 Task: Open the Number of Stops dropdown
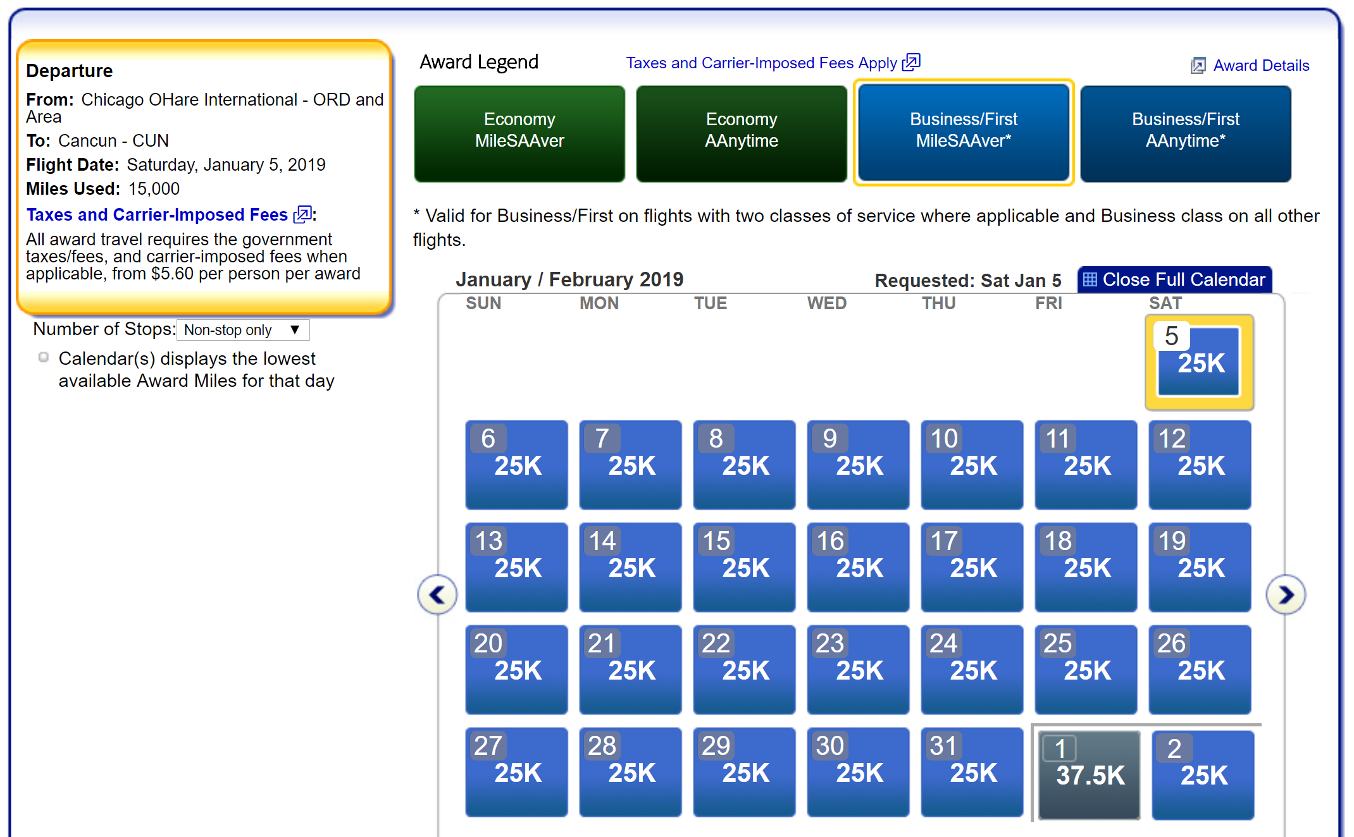[x=242, y=330]
